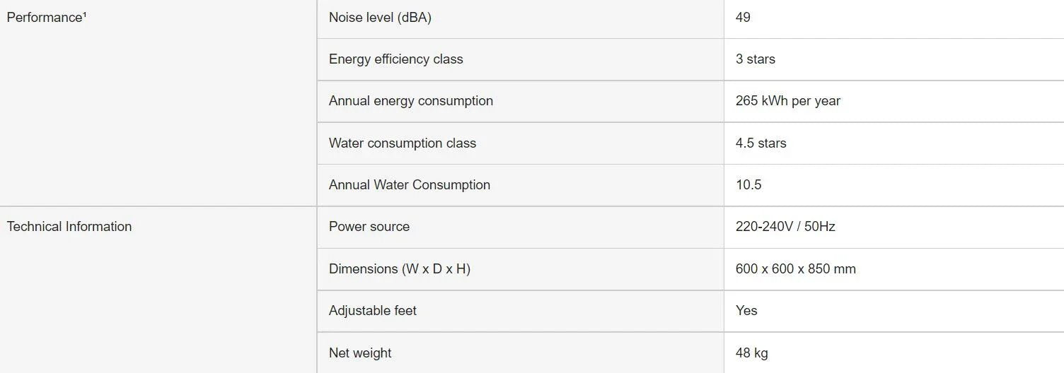Select the Adjustable feet label
Screen dimensions: 1064x373
pyautogui.click(x=372, y=311)
